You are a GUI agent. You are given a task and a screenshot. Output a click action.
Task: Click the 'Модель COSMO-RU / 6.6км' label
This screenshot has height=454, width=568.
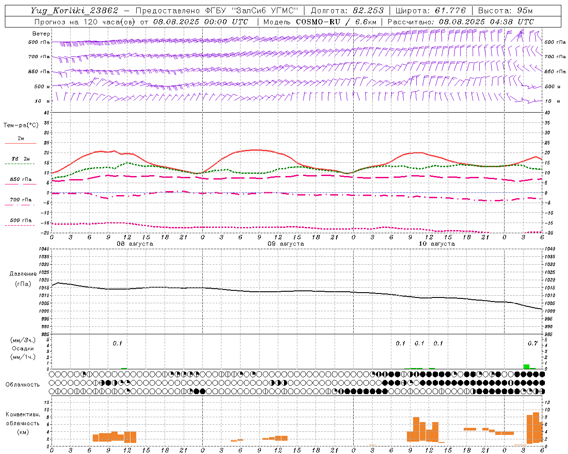click(x=320, y=22)
